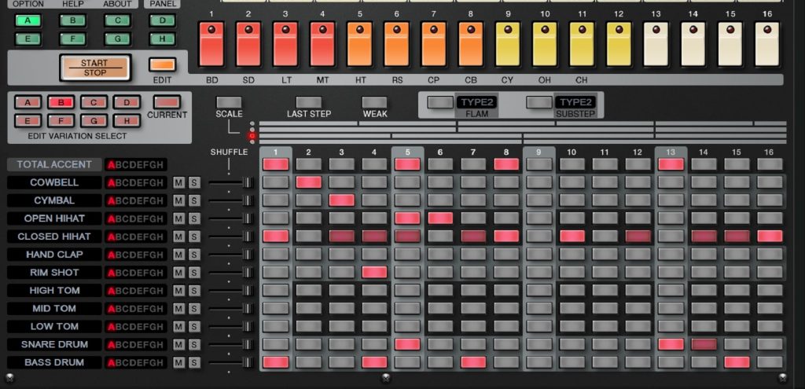Click the SCALE button
The width and height of the screenshot is (805, 389).
[x=229, y=102]
